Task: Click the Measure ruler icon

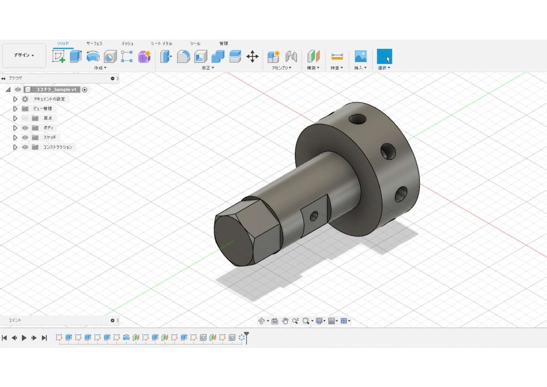Action: [x=337, y=57]
